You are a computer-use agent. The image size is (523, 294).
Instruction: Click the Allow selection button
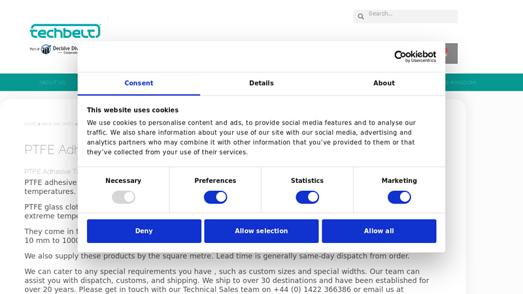coord(261,231)
